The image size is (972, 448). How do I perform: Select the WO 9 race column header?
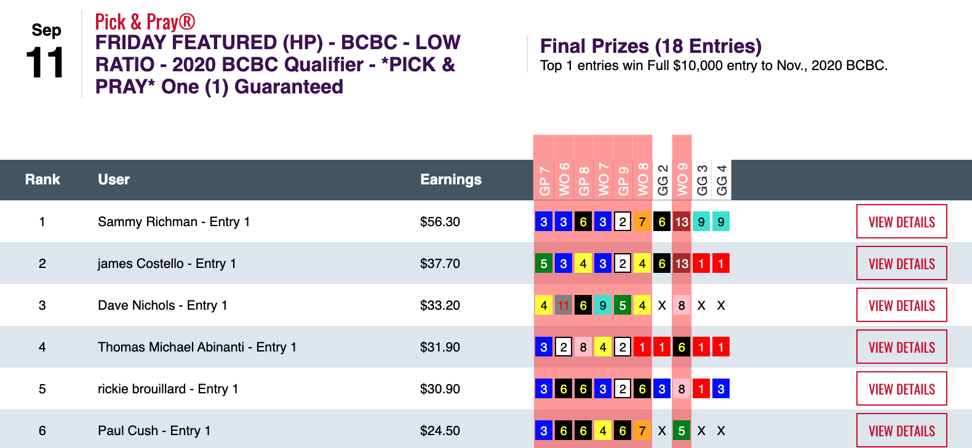pyautogui.click(x=682, y=181)
